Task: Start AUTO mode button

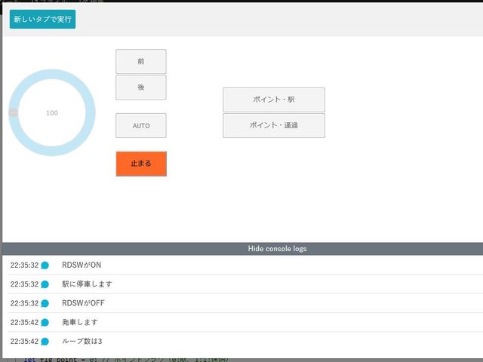Action: 141,126
